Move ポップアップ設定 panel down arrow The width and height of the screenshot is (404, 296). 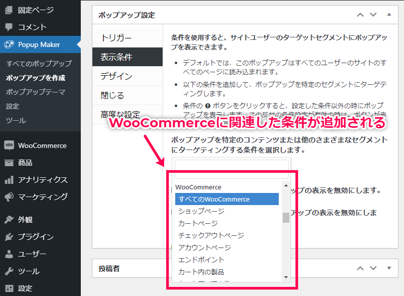click(373, 15)
